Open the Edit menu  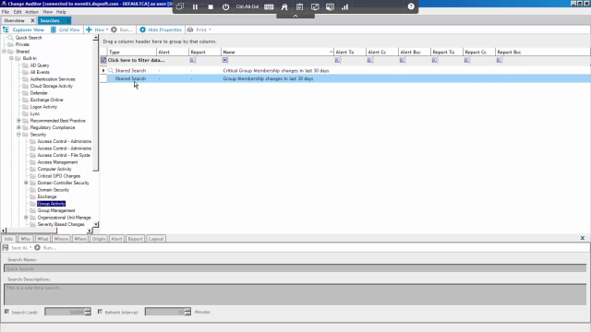pyautogui.click(x=18, y=12)
